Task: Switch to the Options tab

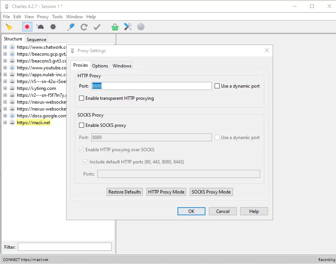Action: coord(100,65)
